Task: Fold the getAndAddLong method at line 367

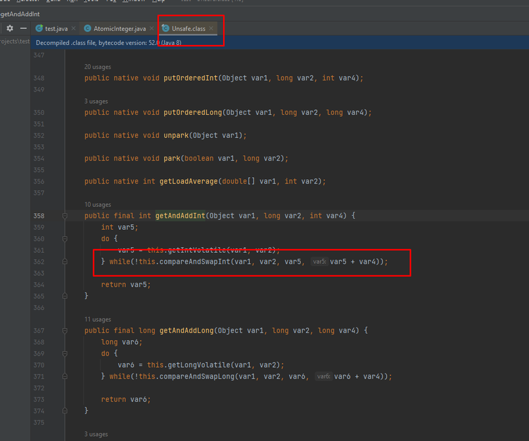Action: pos(65,331)
